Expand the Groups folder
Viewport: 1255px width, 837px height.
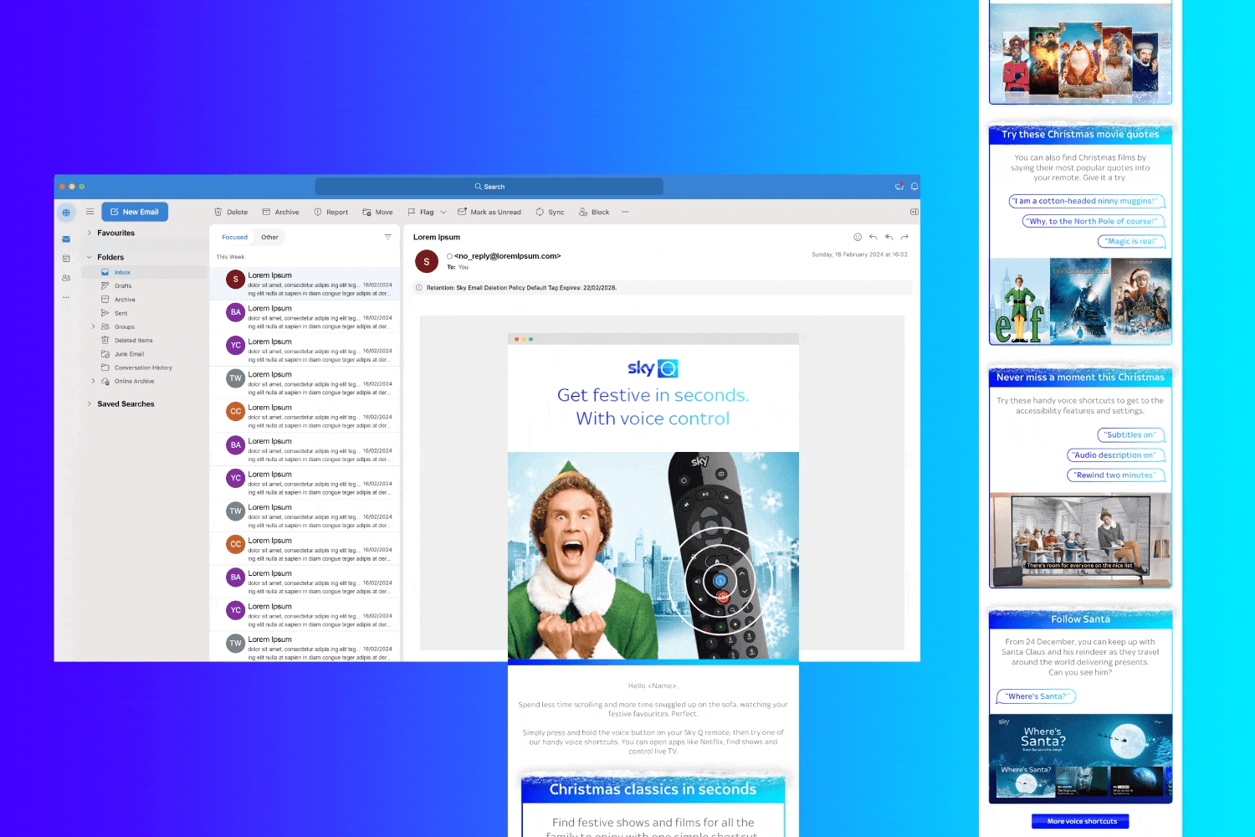click(93, 326)
